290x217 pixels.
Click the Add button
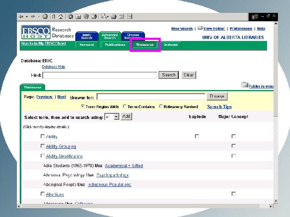pyautogui.click(x=126, y=117)
